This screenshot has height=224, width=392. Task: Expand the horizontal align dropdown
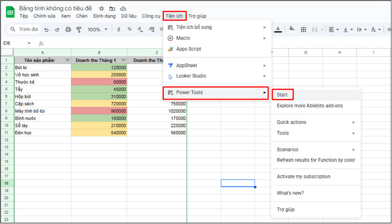(334, 29)
